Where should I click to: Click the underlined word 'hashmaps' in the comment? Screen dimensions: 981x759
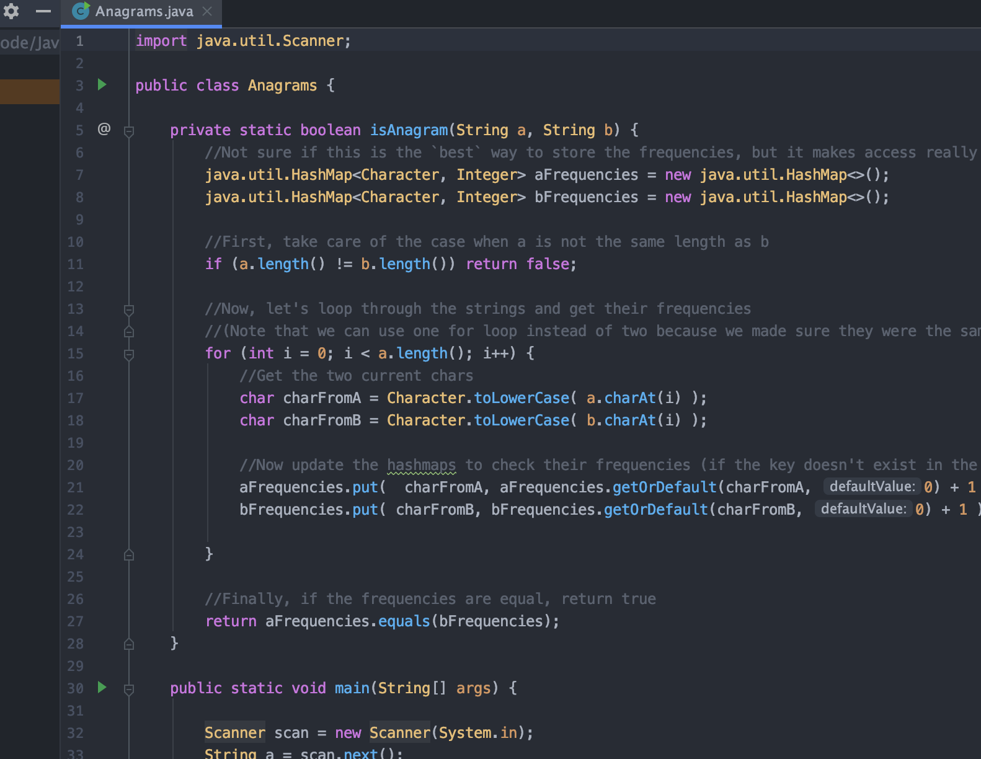click(x=422, y=465)
